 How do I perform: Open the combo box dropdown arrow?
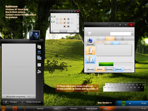click(x=132, y=34)
